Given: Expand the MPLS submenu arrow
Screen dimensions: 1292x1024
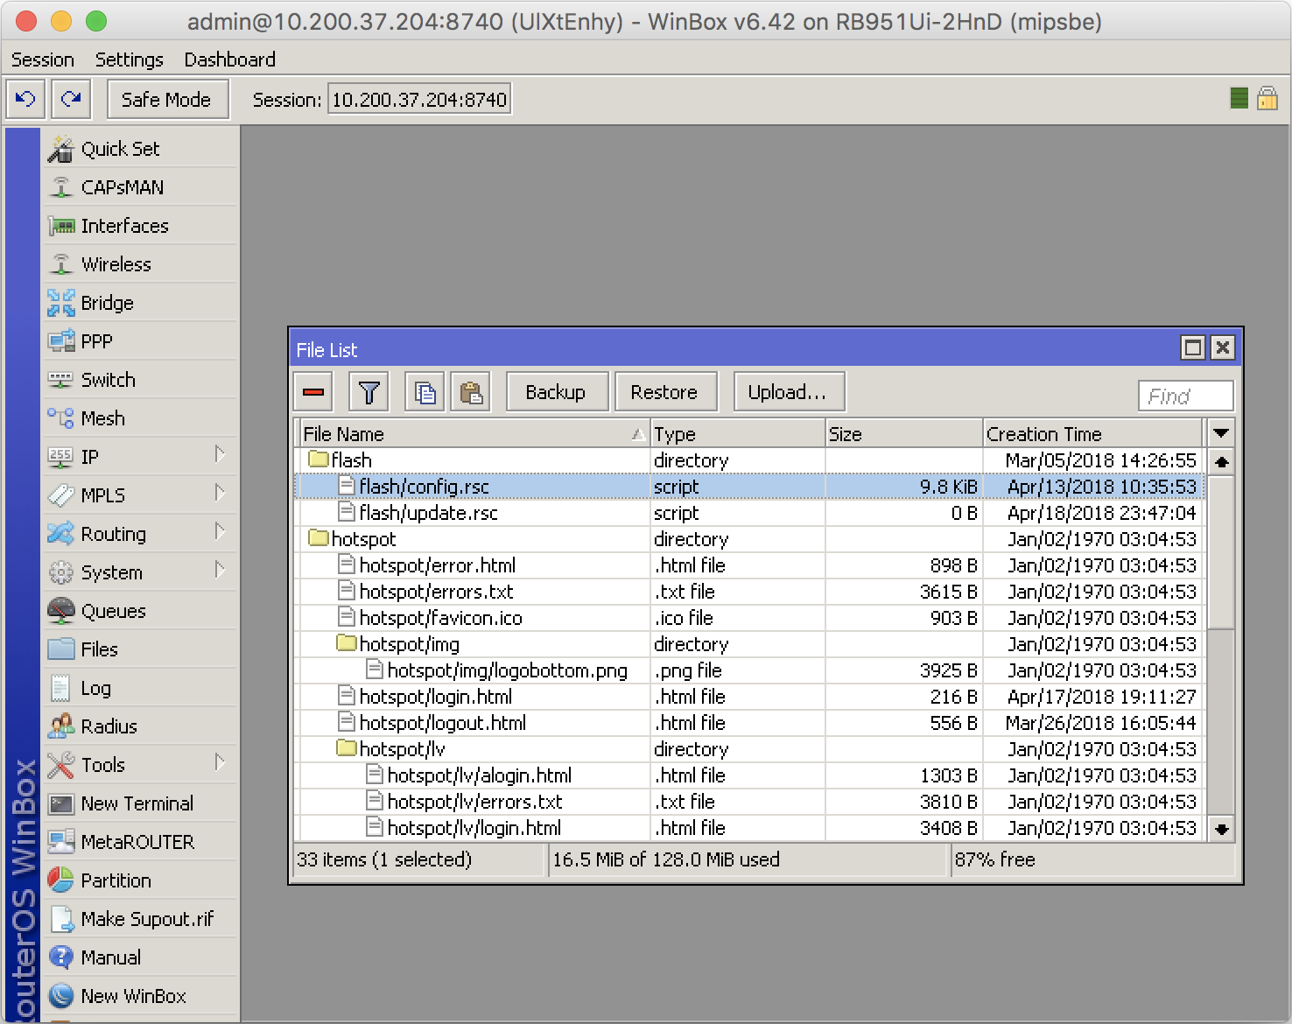Looking at the screenshot, I should click(x=220, y=494).
